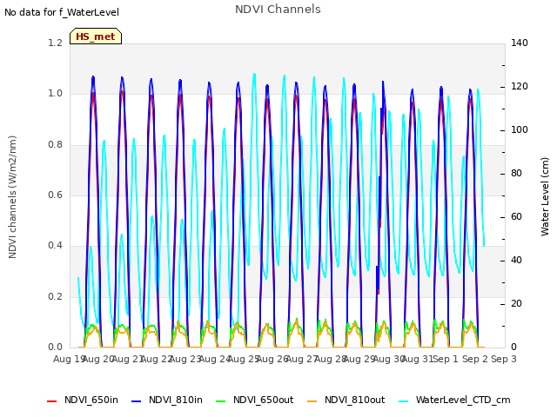Click the NDVI_650in legend label

click(91, 400)
